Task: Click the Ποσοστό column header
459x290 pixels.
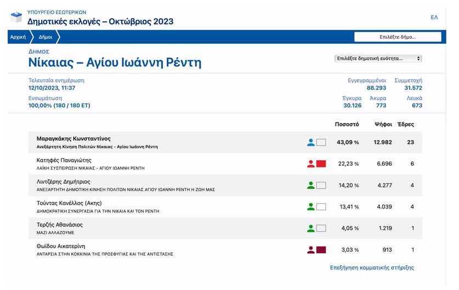Action: pos(346,124)
